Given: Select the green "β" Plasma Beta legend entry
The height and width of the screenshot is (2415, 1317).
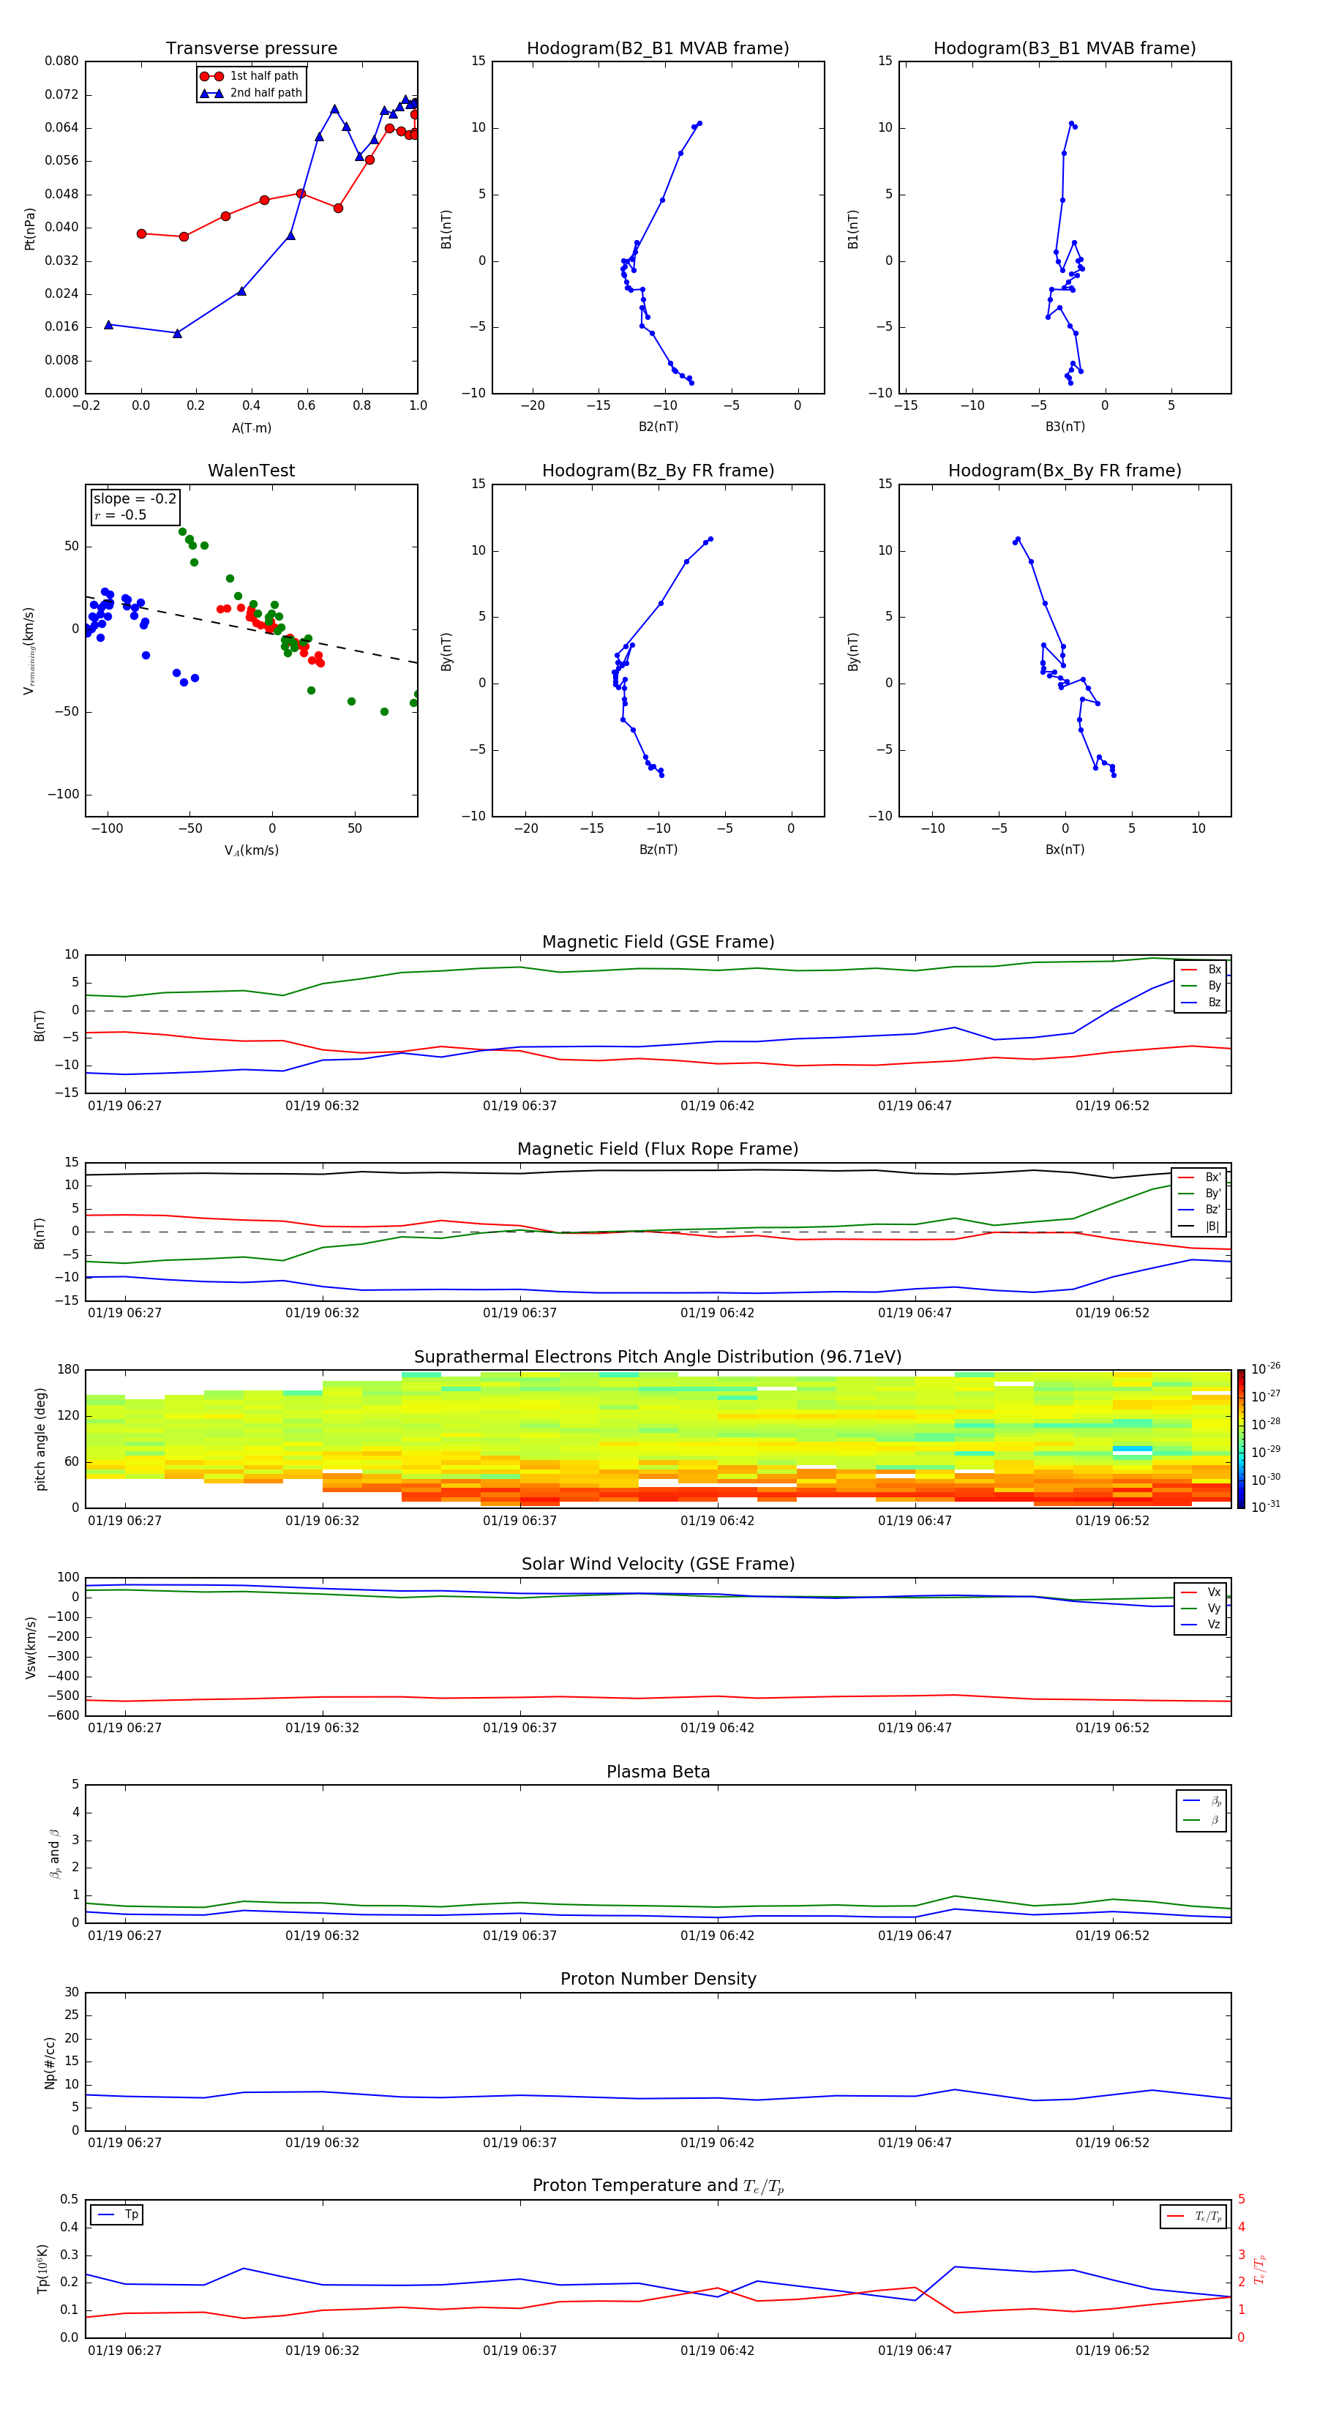Looking at the screenshot, I should point(1201,1820).
